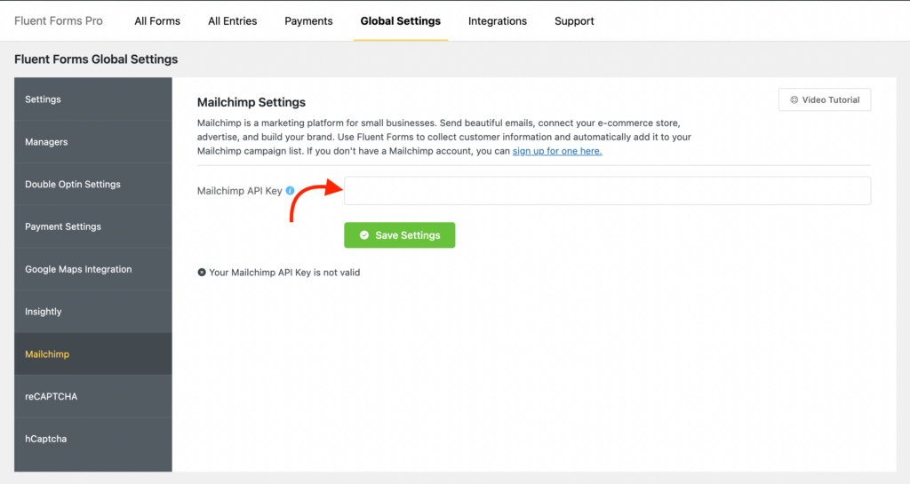Save the Mailchimp settings
This screenshot has width=910, height=484.
[399, 235]
